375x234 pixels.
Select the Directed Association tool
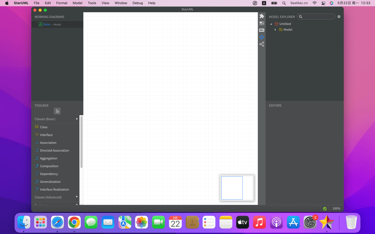(55, 150)
